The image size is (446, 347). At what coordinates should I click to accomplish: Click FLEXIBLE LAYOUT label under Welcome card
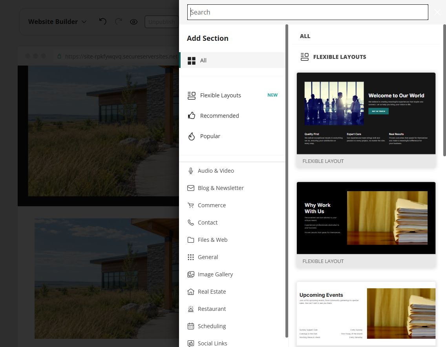click(323, 161)
